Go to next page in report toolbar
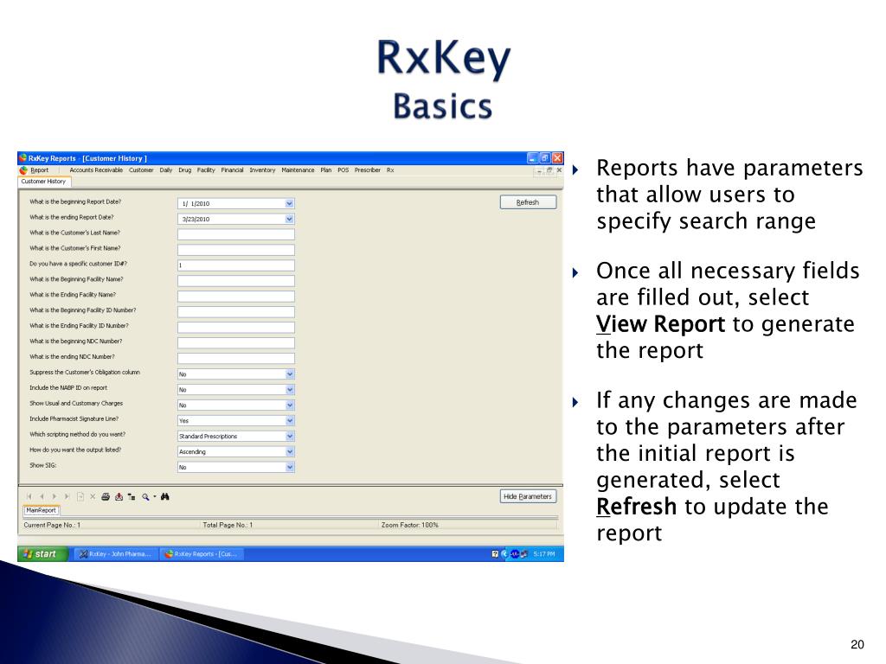 [x=55, y=497]
